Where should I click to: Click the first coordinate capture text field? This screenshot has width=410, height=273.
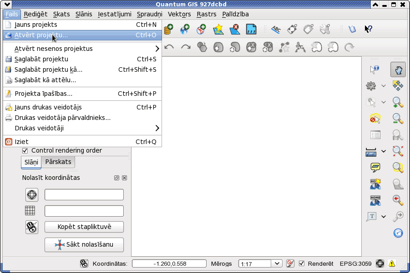pyautogui.click(x=84, y=195)
